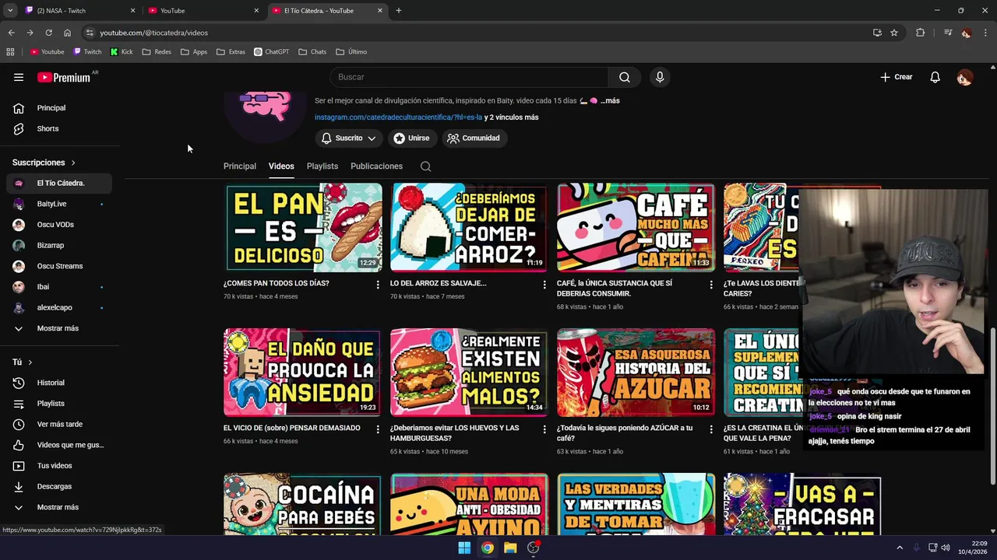
Task: Open options for CAFÉ, la ÚNICA SUSTANCIA video
Action: [710, 285]
